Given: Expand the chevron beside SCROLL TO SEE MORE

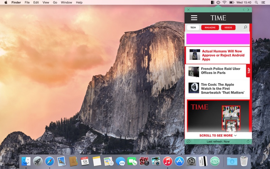Looking at the screenshot, I should click(235, 136).
